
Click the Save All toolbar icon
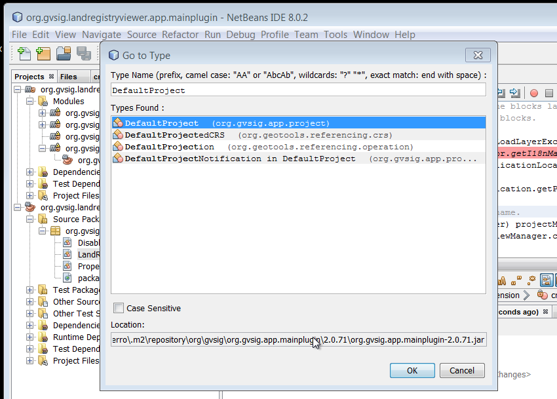point(83,54)
